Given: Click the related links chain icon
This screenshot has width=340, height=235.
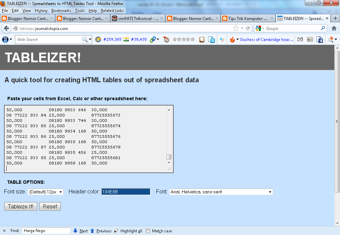Looking at the screenshot, I should [152, 39].
